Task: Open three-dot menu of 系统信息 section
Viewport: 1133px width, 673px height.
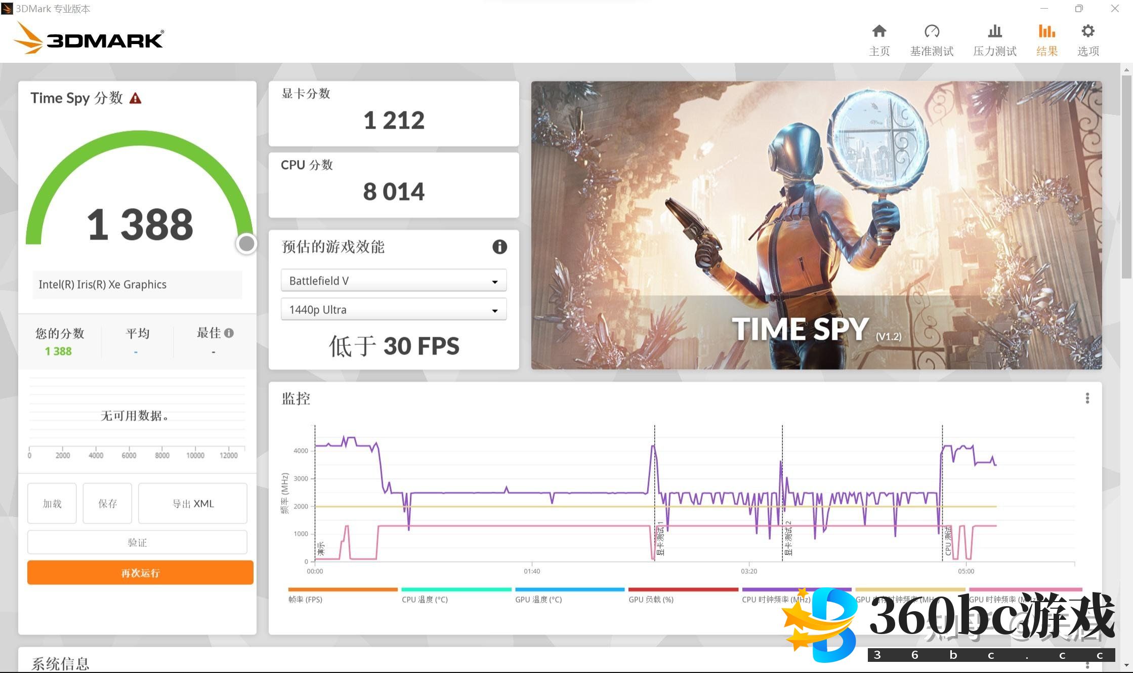Action: coord(1087,664)
